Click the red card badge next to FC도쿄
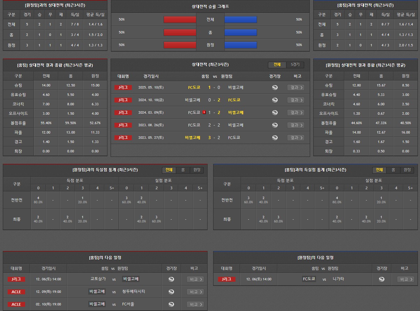 (x=204, y=112)
